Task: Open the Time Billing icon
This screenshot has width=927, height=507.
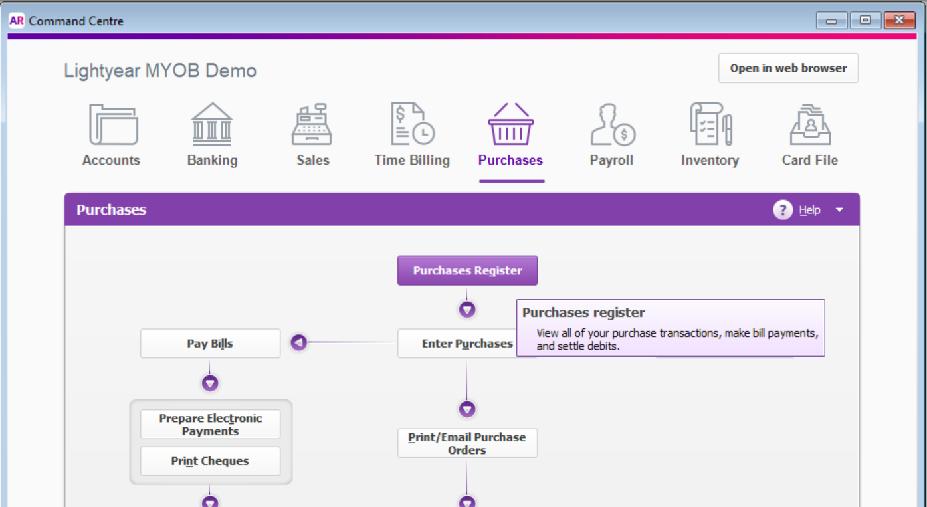Action: pos(412,125)
